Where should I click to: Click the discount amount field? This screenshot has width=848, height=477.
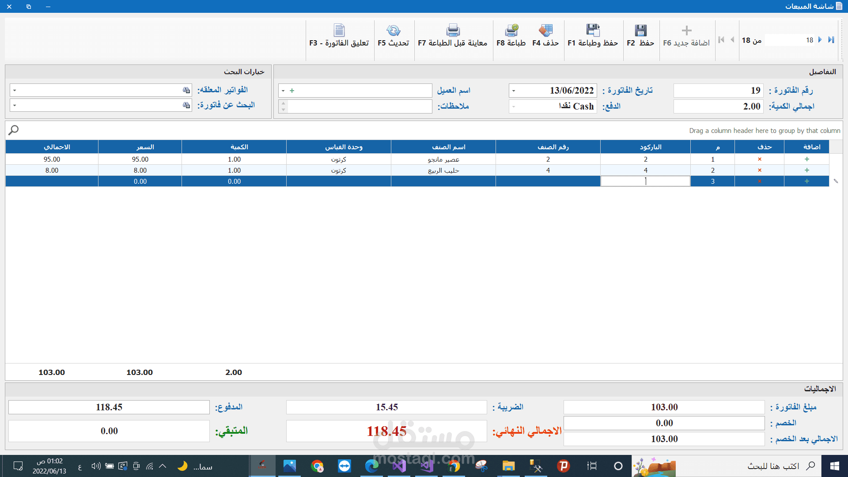click(664, 423)
